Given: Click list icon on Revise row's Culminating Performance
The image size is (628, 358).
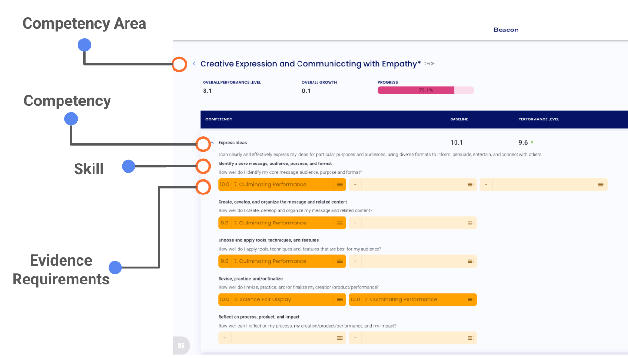Looking at the screenshot, I should point(470,300).
